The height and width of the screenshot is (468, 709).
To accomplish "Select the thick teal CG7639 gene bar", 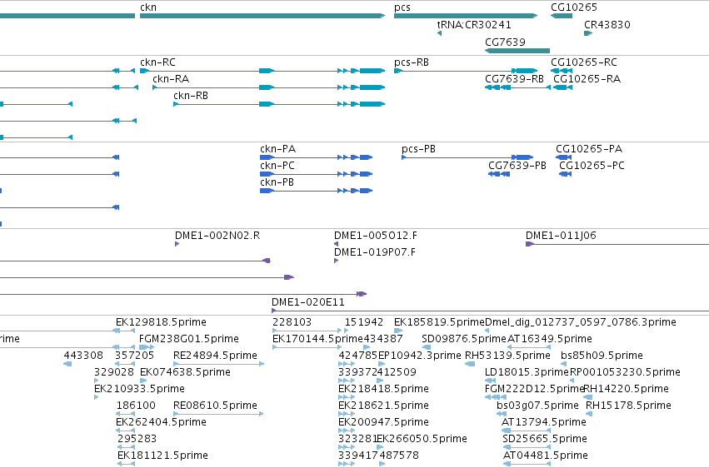I will tap(517, 51).
